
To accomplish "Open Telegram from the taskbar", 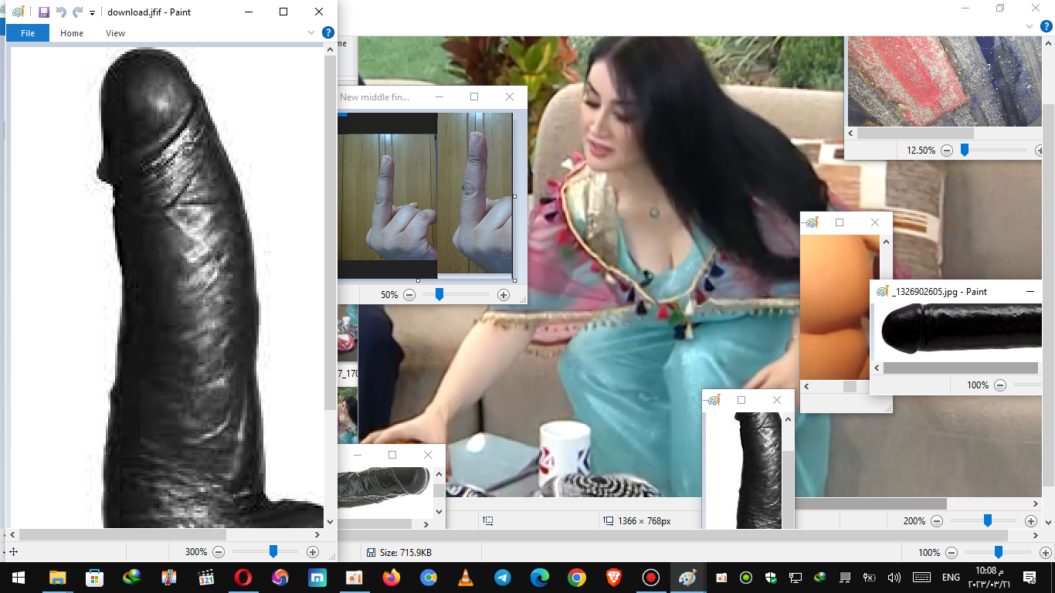I will [x=503, y=578].
